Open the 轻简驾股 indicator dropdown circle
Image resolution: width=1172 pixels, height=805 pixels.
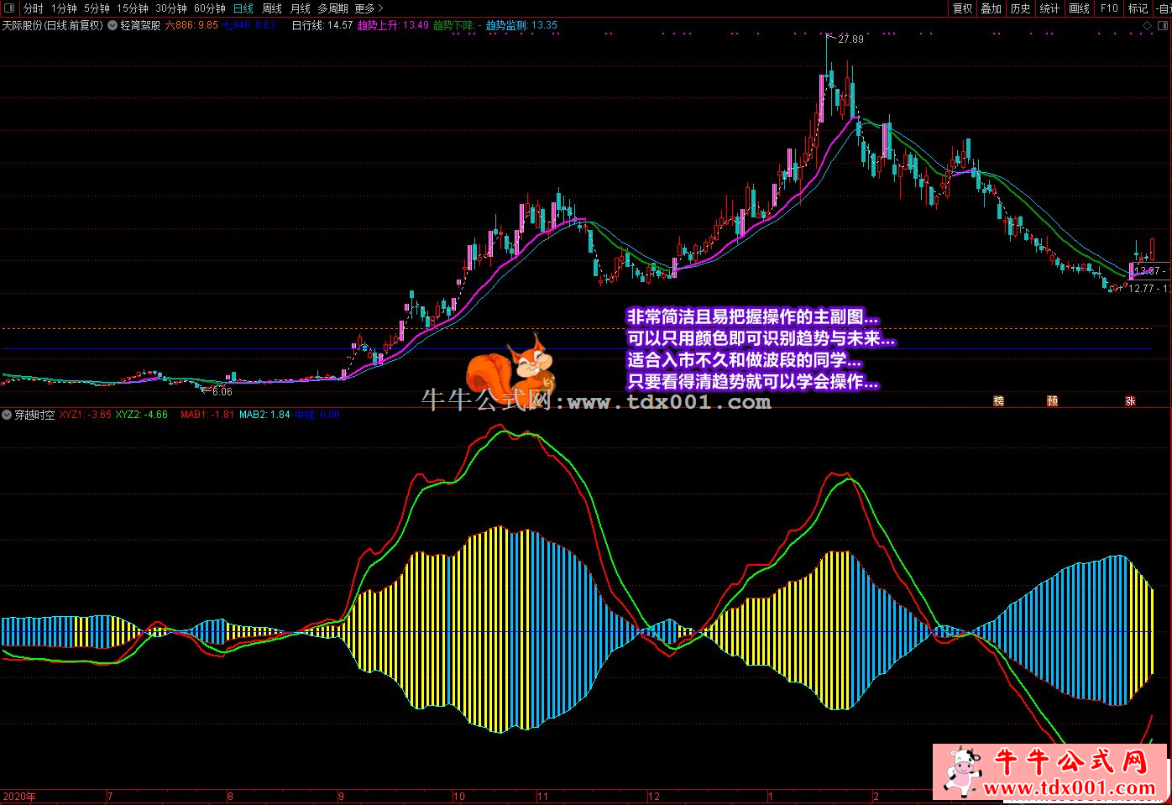click(112, 26)
